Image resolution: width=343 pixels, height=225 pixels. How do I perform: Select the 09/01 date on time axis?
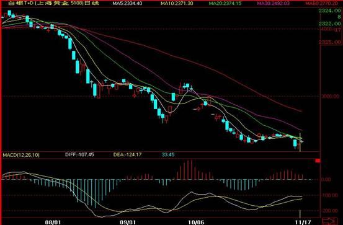(128, 223)
